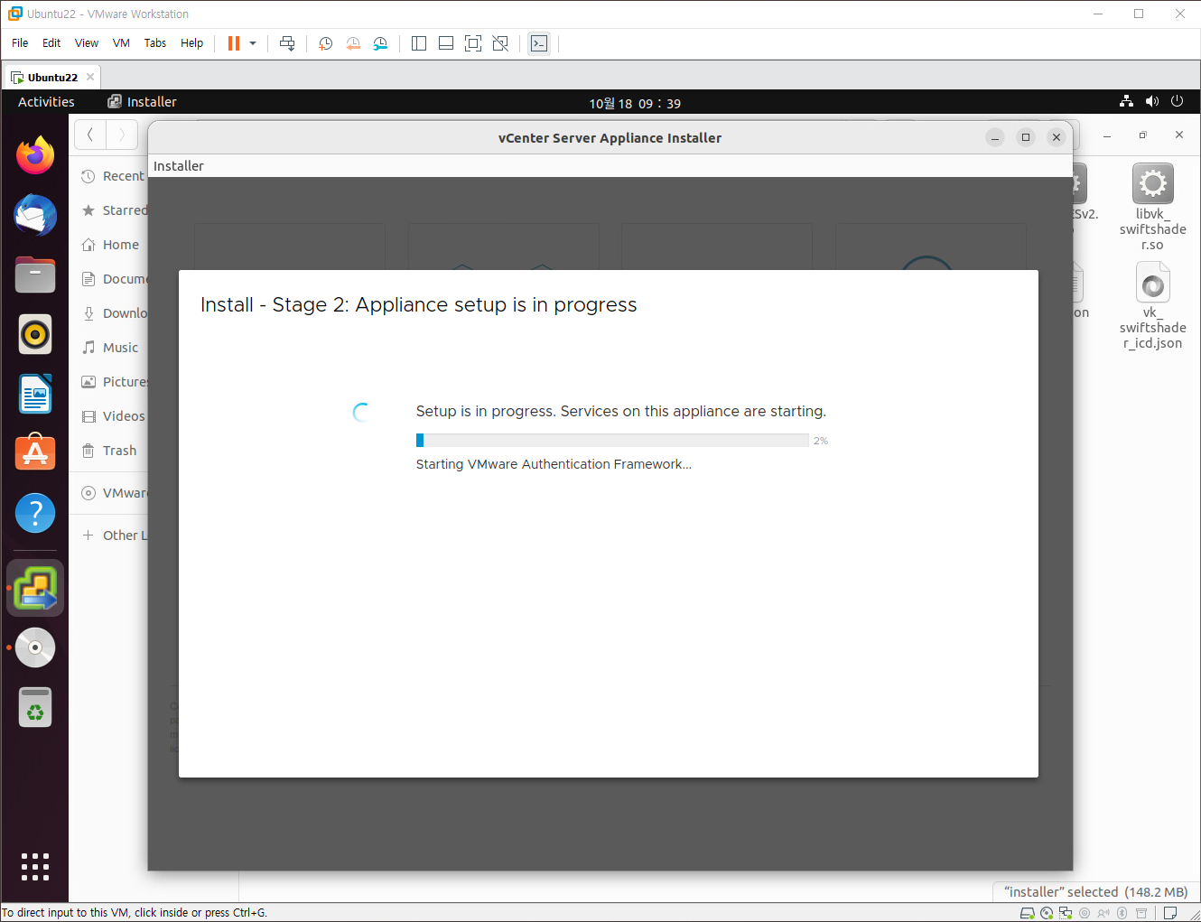Show applications grid at bottom of dock
This screenshot has height=922, width=1201.
point(35,866)
